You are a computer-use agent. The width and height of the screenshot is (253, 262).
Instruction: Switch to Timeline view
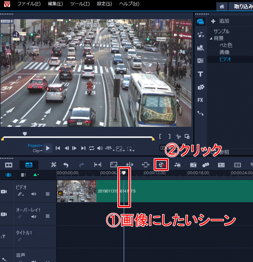tap(29, 165)
